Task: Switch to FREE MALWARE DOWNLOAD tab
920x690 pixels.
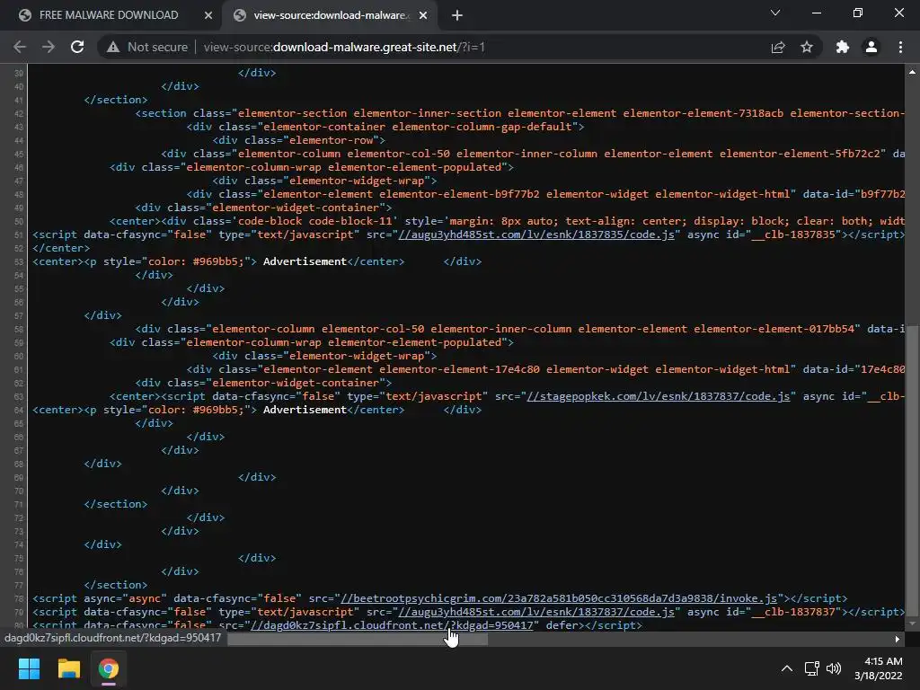Action: click(109, 15)
